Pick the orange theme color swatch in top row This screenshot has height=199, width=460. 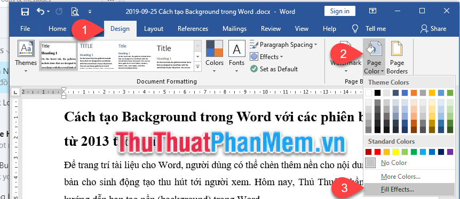414,93
